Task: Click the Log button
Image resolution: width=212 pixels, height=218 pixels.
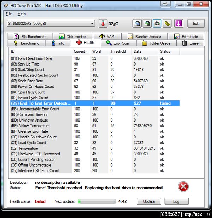Action: tap(176, 201)
